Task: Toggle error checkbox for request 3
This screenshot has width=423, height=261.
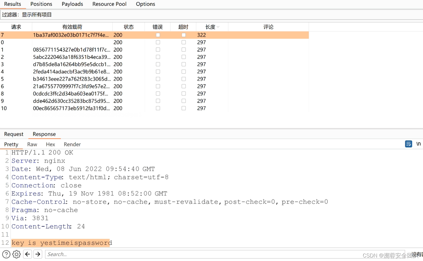Action: pos(158,64)
